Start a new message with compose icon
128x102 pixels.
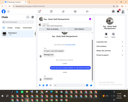click(x=33, y=17)
